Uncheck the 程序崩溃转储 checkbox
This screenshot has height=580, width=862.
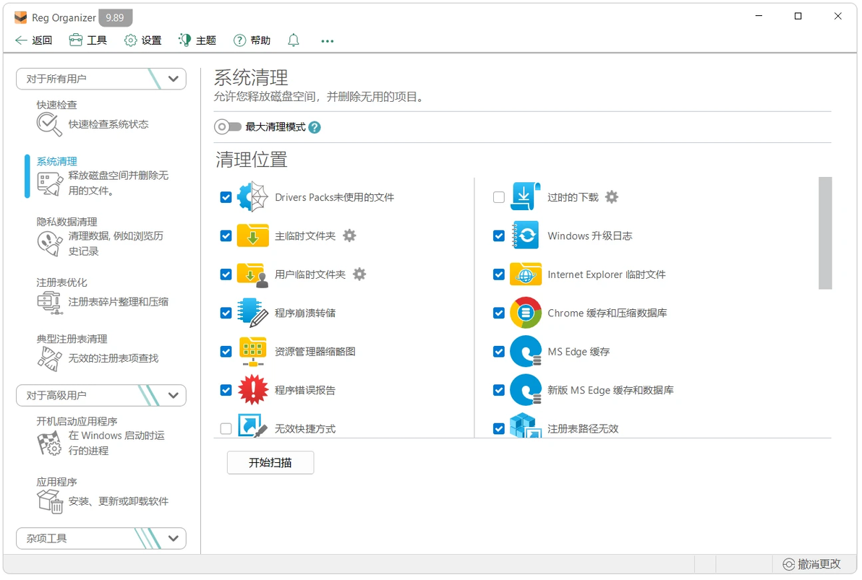[226, 313]
